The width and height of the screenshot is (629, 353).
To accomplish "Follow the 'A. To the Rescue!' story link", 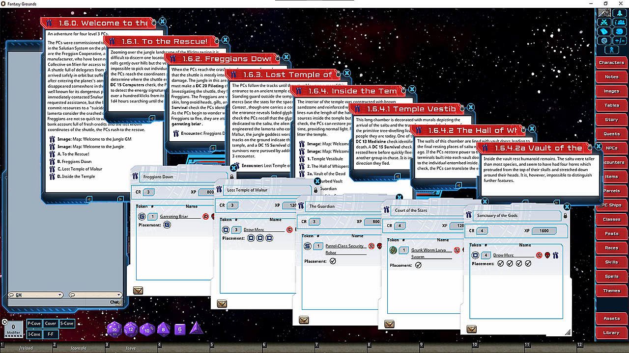I will pos(74,154).
